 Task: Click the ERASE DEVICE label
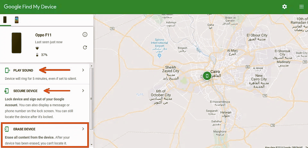point(24,129)
